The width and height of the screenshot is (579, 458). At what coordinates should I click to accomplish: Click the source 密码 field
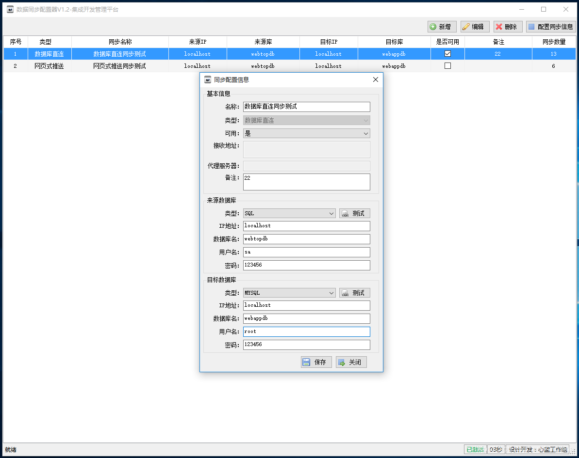tap(306, 265)
